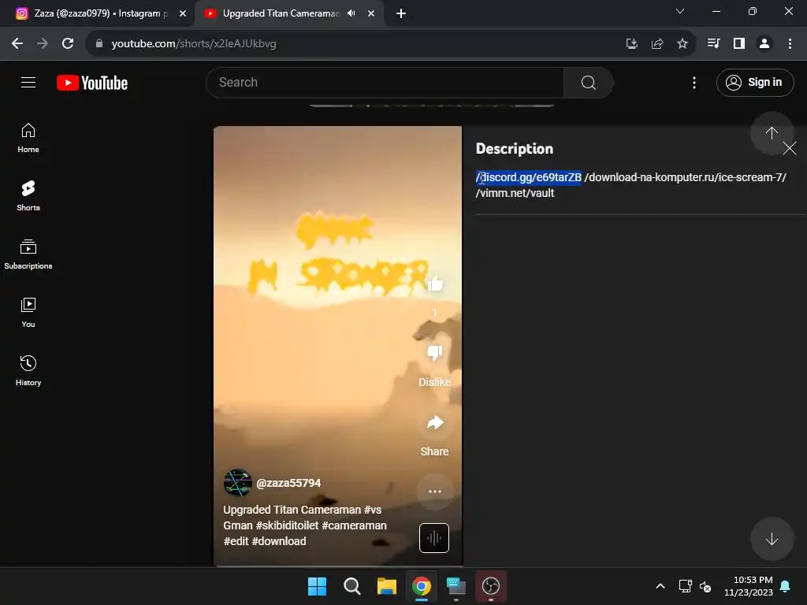
Task: Open Home in the sidebar
Action: [x=28, y=139]
